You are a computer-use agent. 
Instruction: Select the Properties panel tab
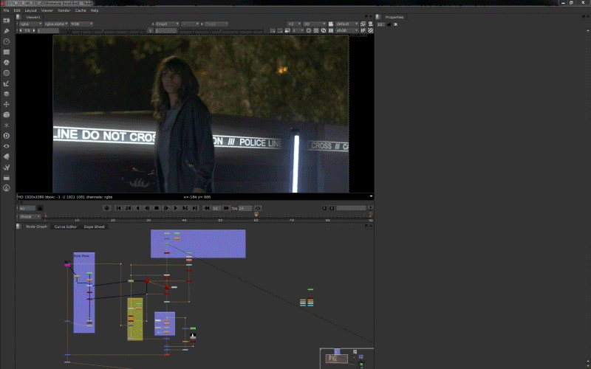pyautogui.click(x=394, y=17)
